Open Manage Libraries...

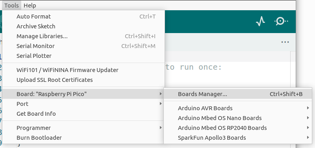[83, 36]
